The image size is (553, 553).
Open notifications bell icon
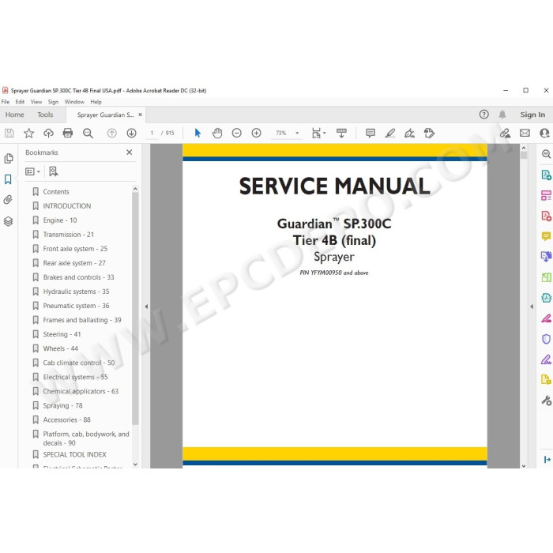coord(502,115)
